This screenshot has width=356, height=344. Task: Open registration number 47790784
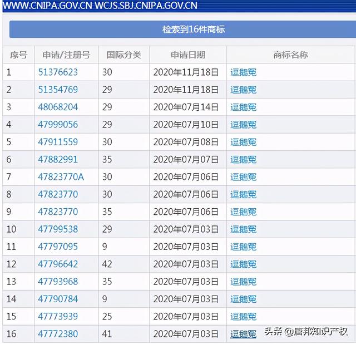pyautogui.click(x=58, y=299)
